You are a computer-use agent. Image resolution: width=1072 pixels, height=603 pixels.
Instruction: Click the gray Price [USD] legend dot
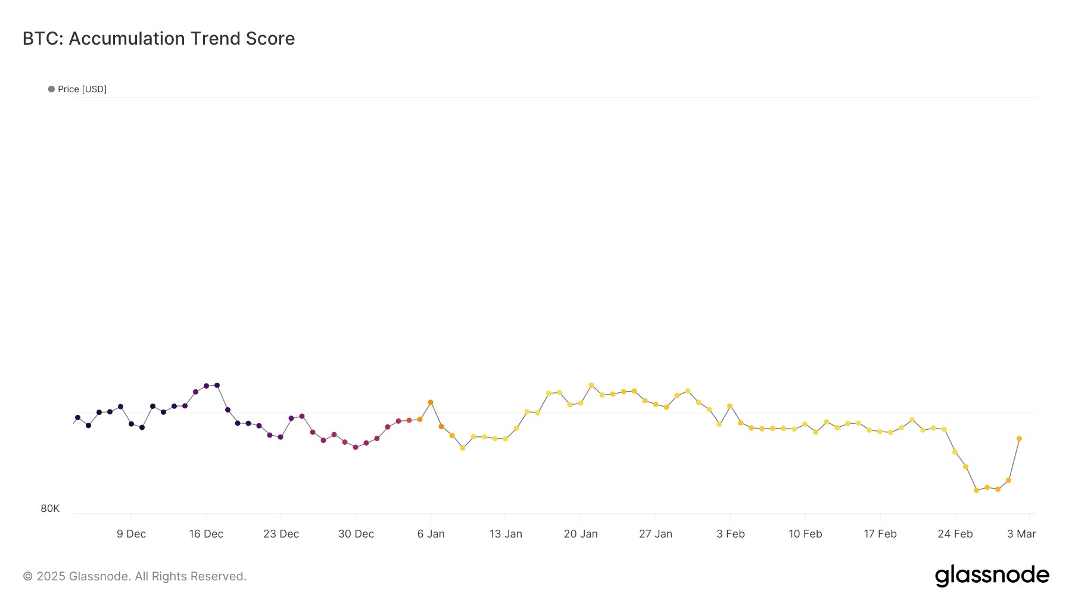point(51,89)
